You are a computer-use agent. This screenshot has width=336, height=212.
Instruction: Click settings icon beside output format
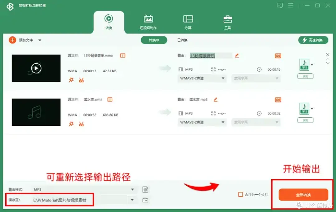(145, 190)
